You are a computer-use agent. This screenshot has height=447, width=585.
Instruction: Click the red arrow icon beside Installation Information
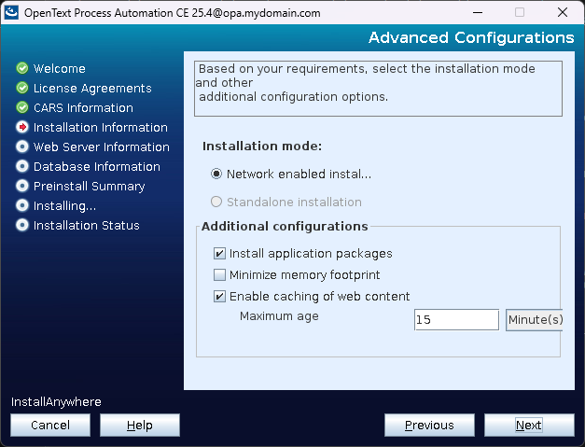pos(22,127)
